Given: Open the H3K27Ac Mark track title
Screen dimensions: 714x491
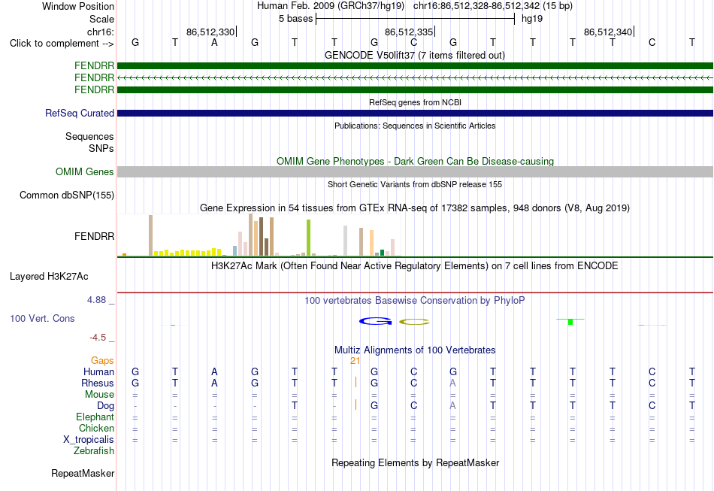Looking at the screenshot, I should (x=414, y=266).
